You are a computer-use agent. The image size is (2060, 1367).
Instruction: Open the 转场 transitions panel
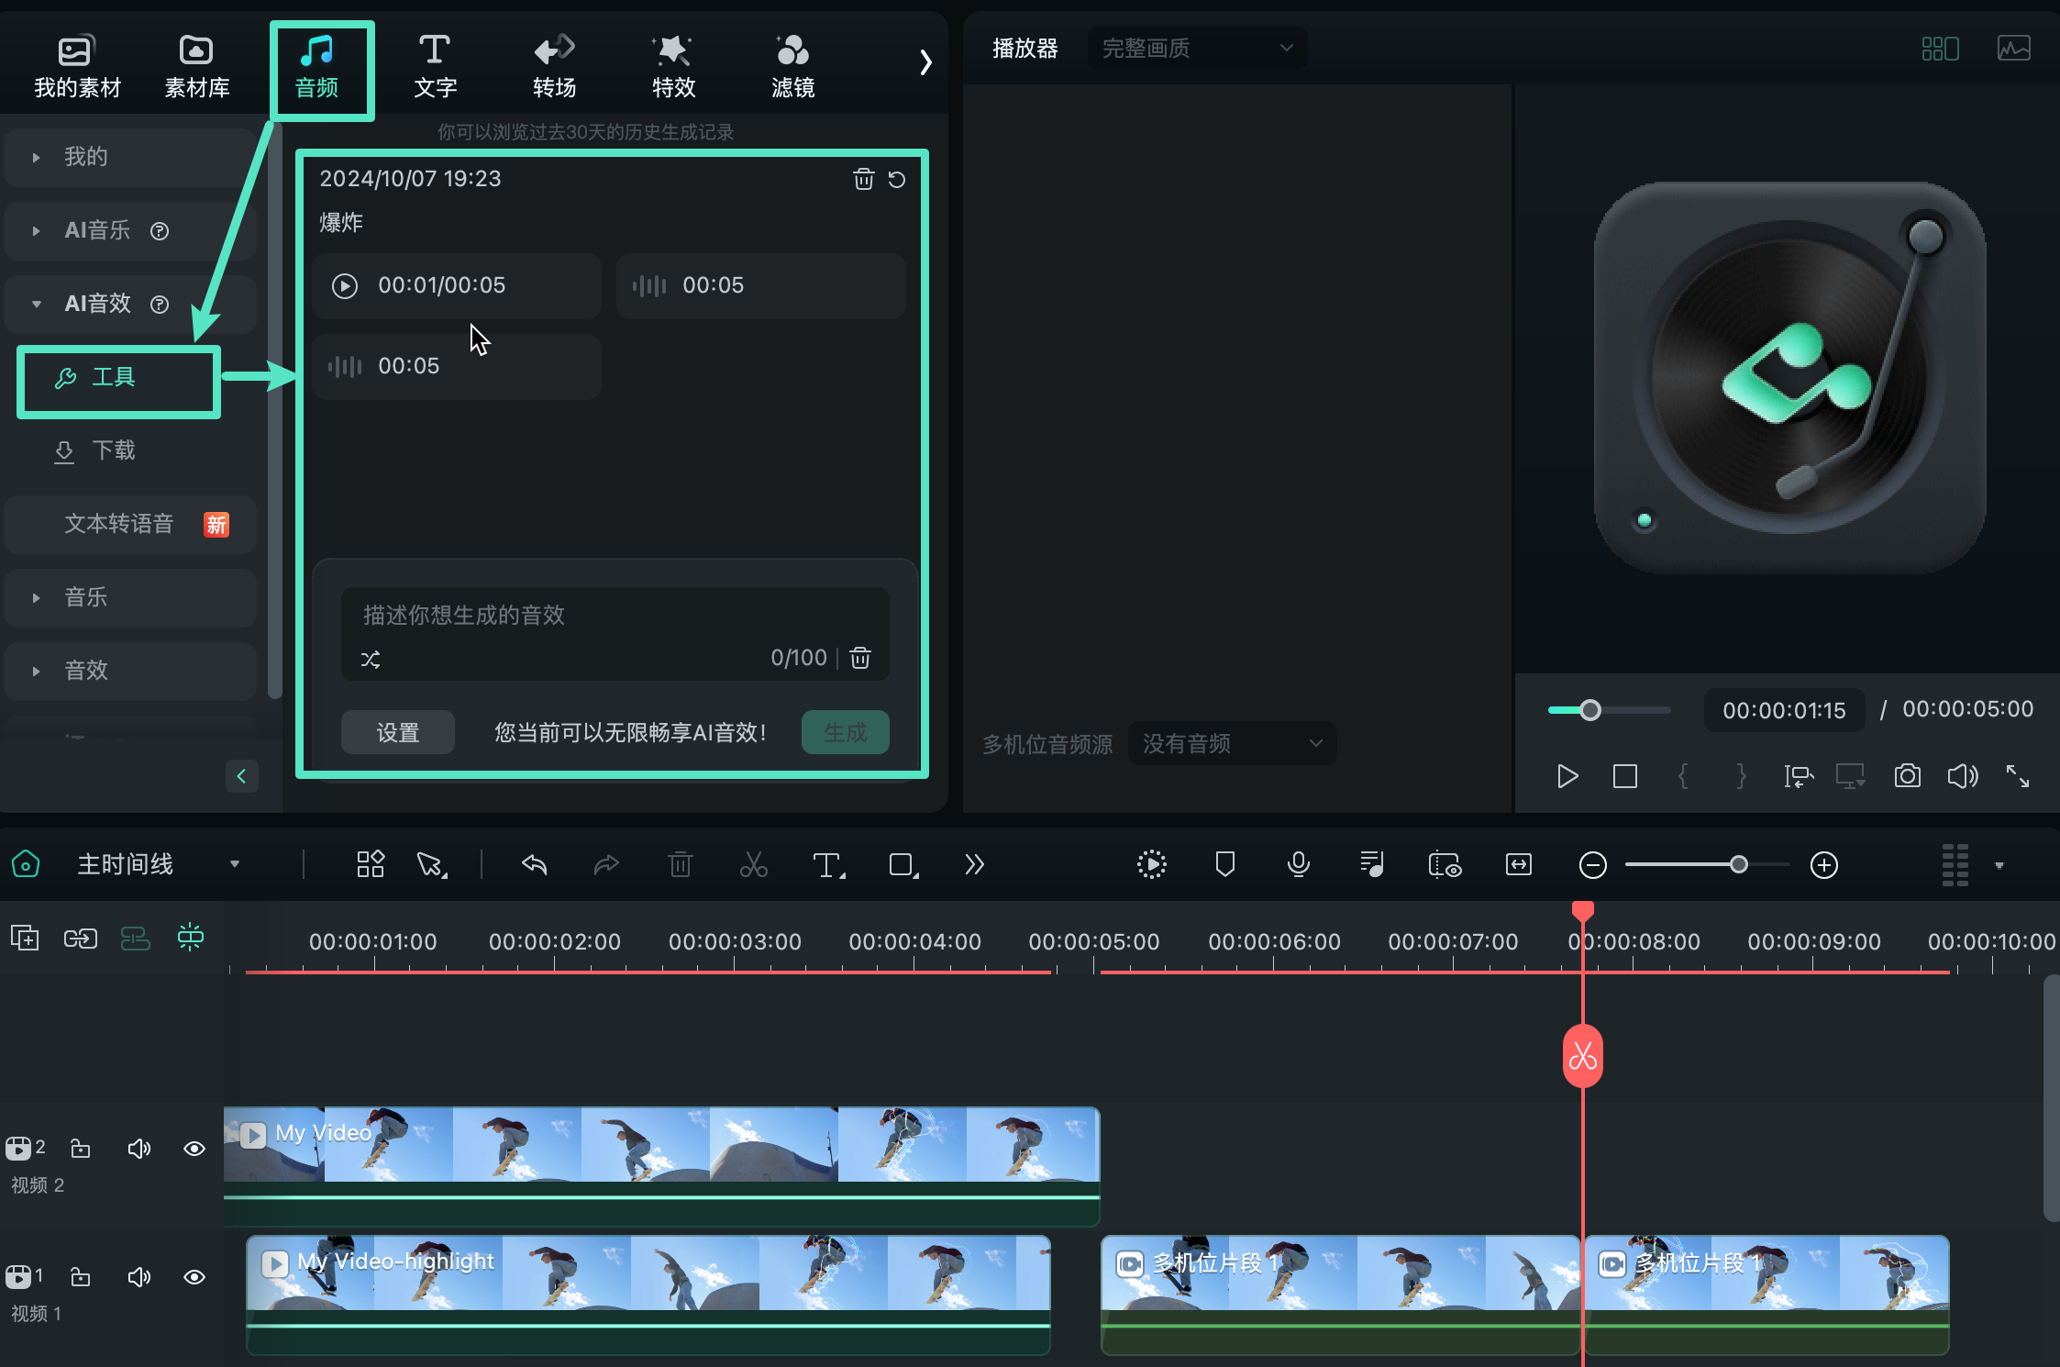click(x=552, y=62)
